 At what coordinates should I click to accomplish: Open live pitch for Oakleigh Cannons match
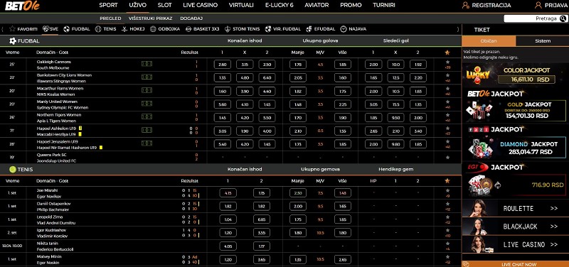point(147,64)
